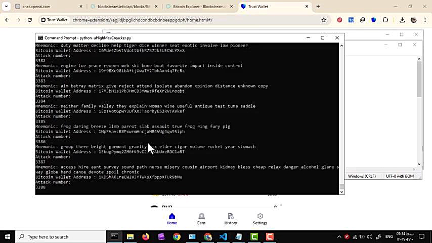This screenshot has height=243, width=432.
Task: Open the History section in Trust Wallet
Action: pos(231,219)
